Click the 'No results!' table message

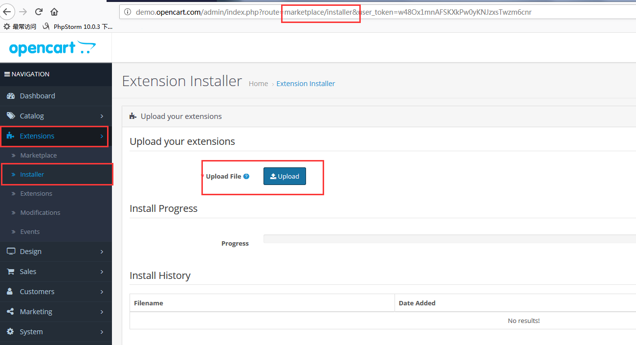click(x=524, y=321)
